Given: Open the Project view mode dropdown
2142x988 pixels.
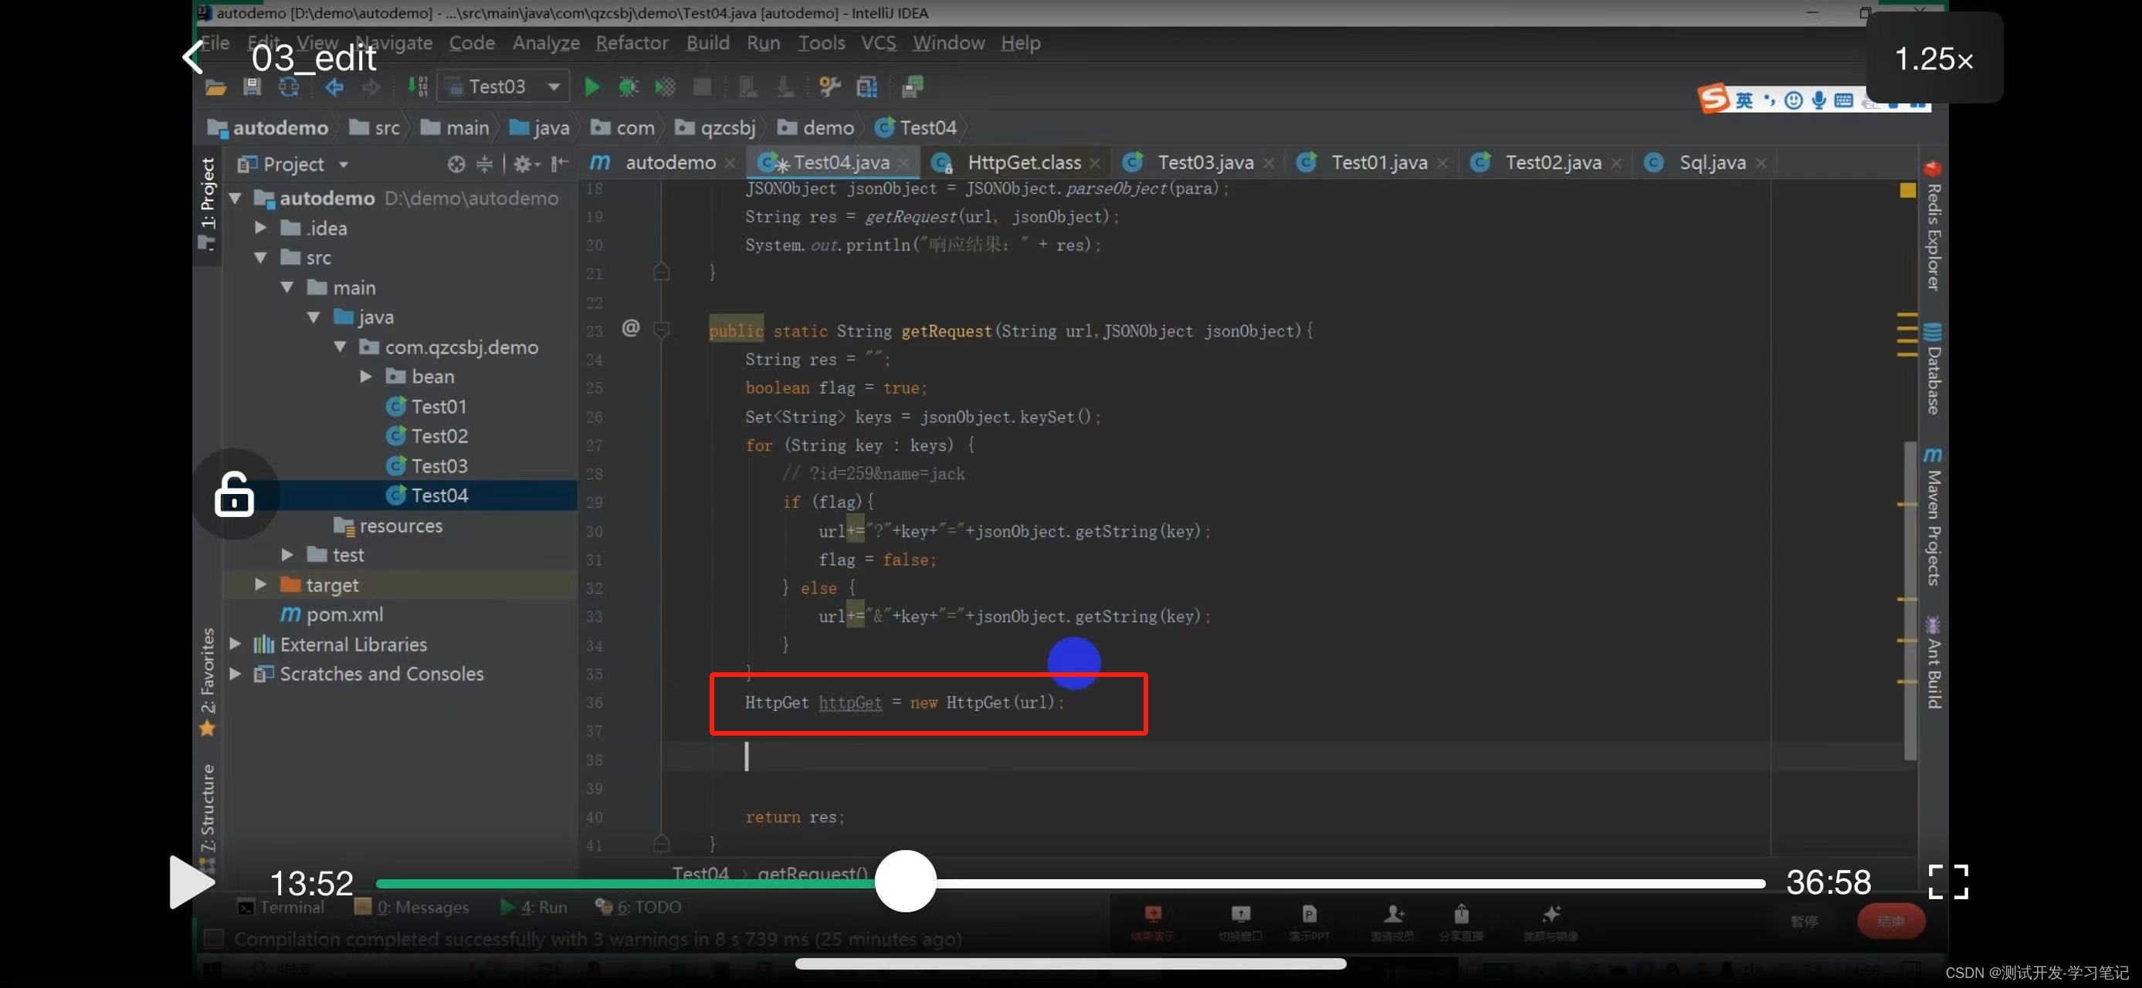Looking at the screenshot, I should tap(344, 164).
